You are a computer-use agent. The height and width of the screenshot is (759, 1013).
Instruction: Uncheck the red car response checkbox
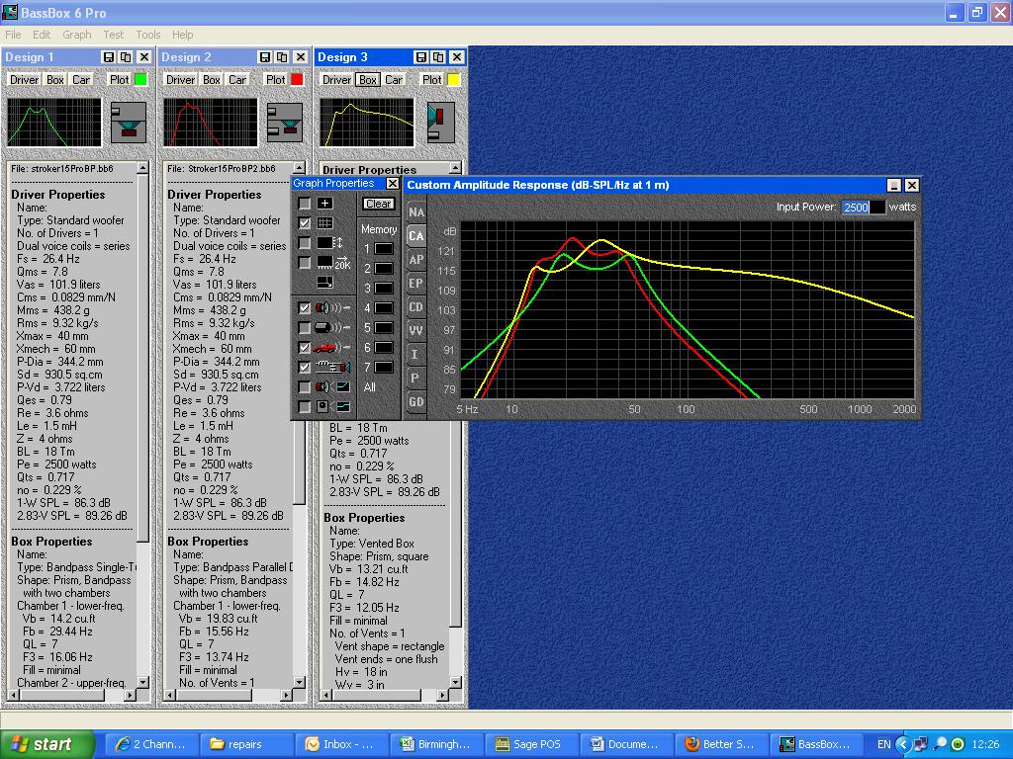pos(304,348)
